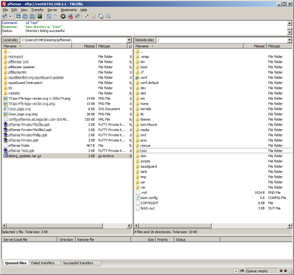
Task: Process the transfer queue
Action: coord(56,17)
